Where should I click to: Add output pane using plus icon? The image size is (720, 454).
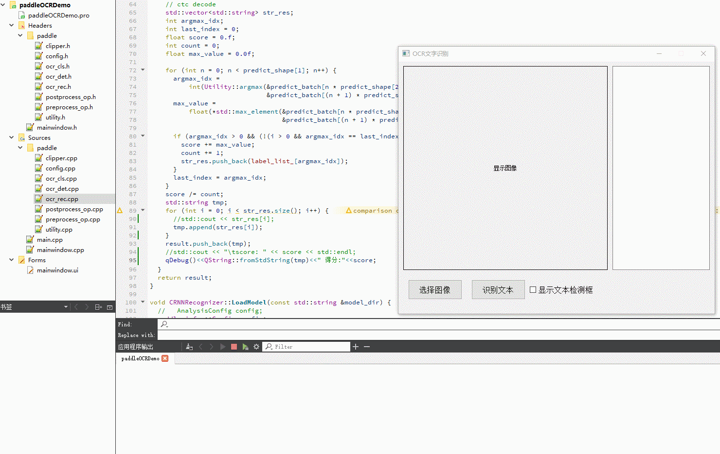[356, 346]
